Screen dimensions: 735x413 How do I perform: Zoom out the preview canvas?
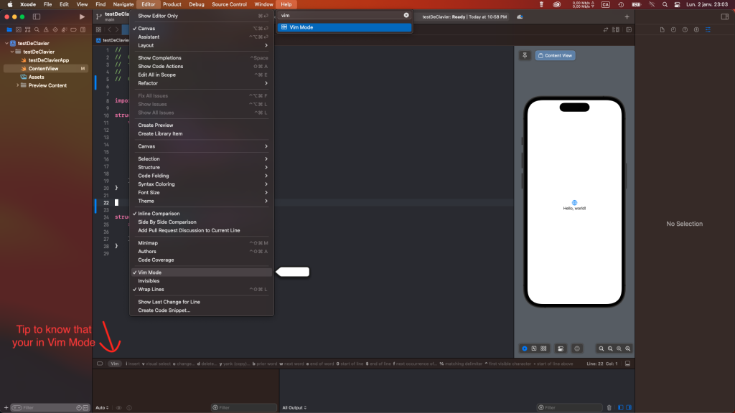coord(601,348)
